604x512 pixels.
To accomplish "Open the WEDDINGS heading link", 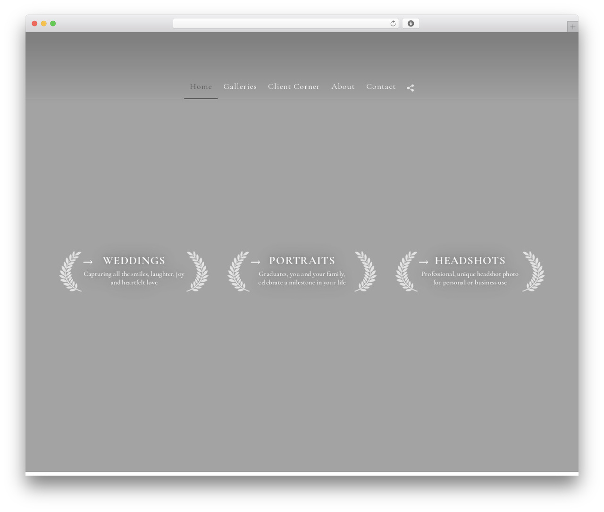I will click(134, 261).
